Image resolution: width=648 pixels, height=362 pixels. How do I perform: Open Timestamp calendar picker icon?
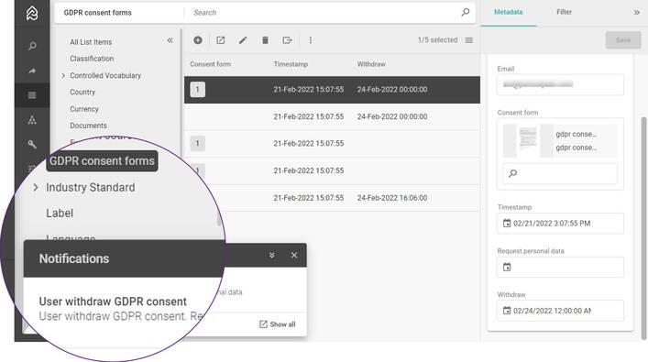pyautogui.click(x=507, y=223)
